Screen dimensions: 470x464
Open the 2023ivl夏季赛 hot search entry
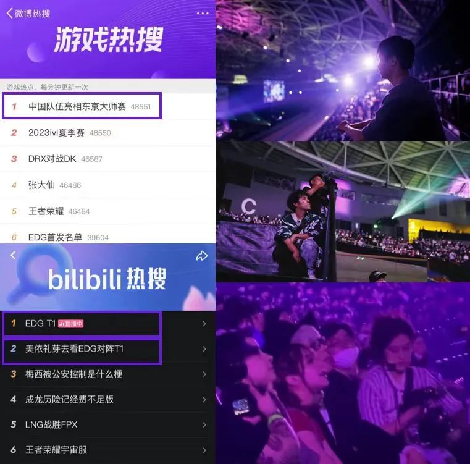tap(107, 133)
